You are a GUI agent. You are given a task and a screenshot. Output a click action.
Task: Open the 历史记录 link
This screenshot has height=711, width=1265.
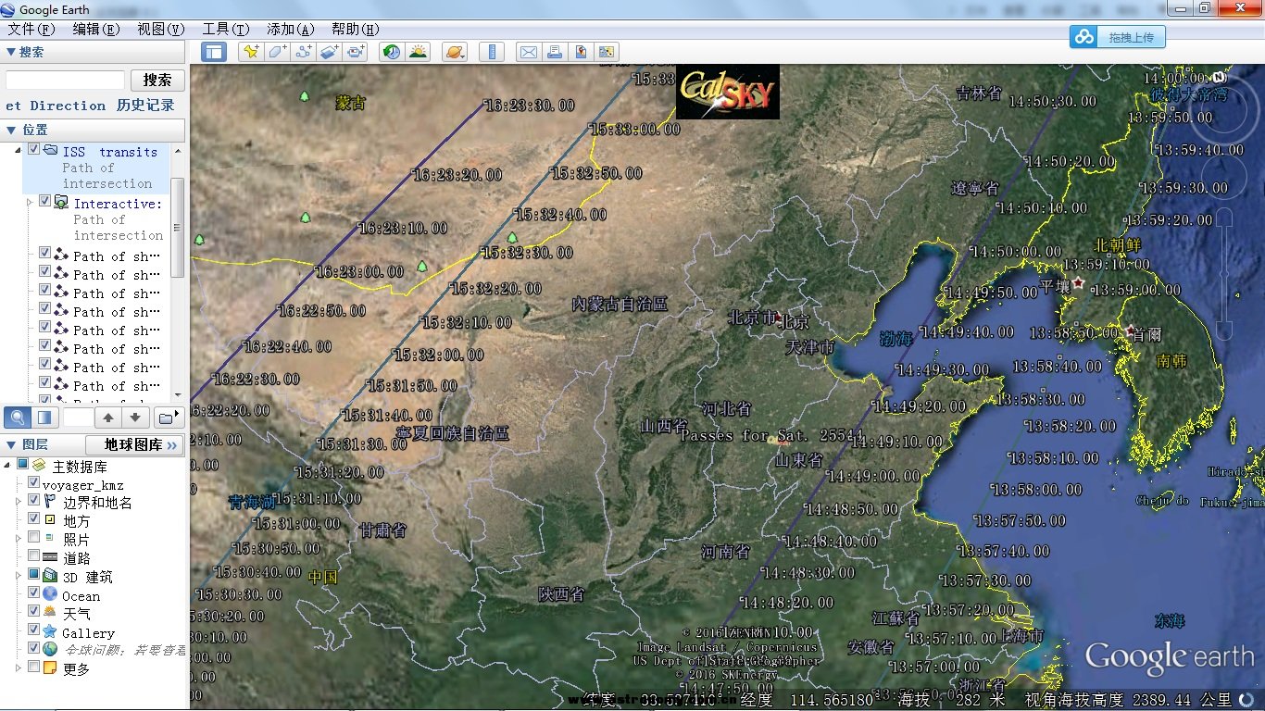tap(145, 106)
